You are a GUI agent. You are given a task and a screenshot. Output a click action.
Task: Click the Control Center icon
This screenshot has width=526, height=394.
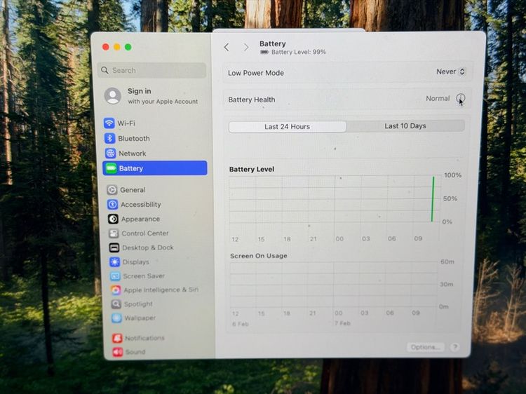point(113,233)
